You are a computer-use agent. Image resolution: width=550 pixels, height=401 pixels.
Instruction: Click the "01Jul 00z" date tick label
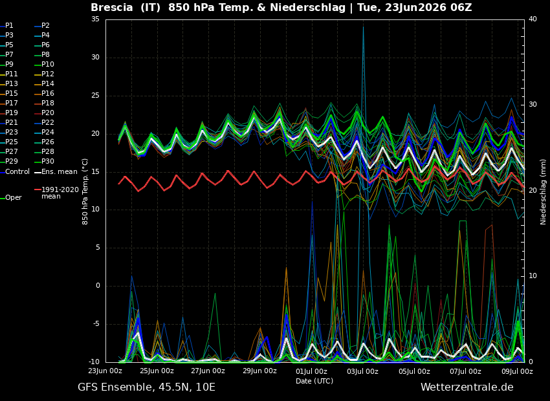311,371
